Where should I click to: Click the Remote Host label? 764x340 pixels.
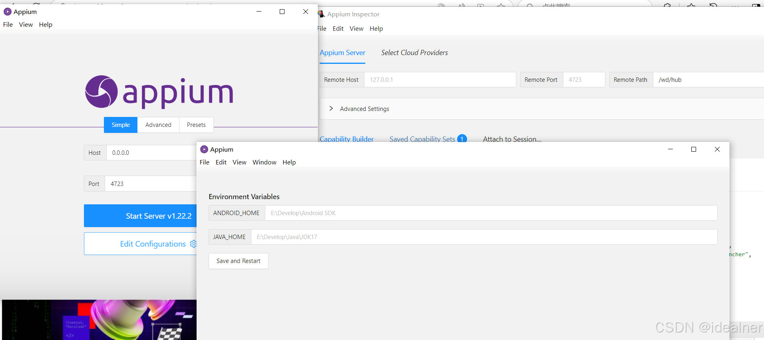pos(342,80)
